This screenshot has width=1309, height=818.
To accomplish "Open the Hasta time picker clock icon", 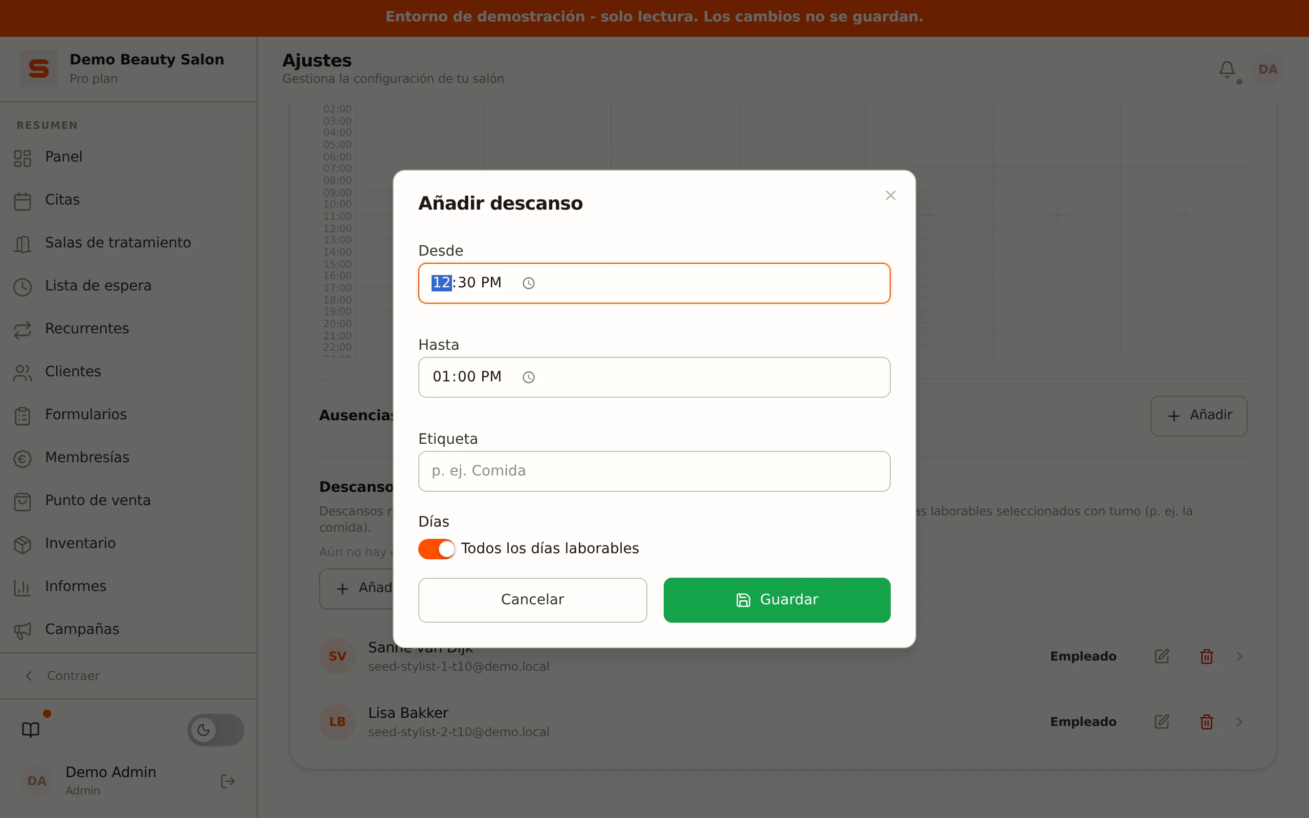I will pos(529,377).
